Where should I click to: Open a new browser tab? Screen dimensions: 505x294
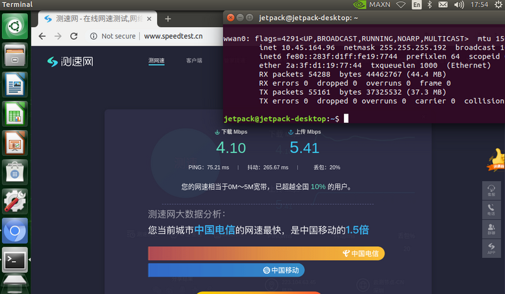click(x=168, y=19)
